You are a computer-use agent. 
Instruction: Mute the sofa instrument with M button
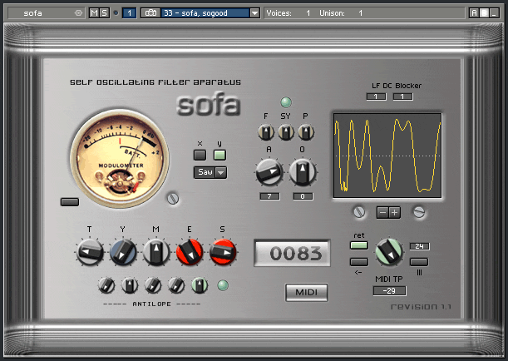(94, 13)
